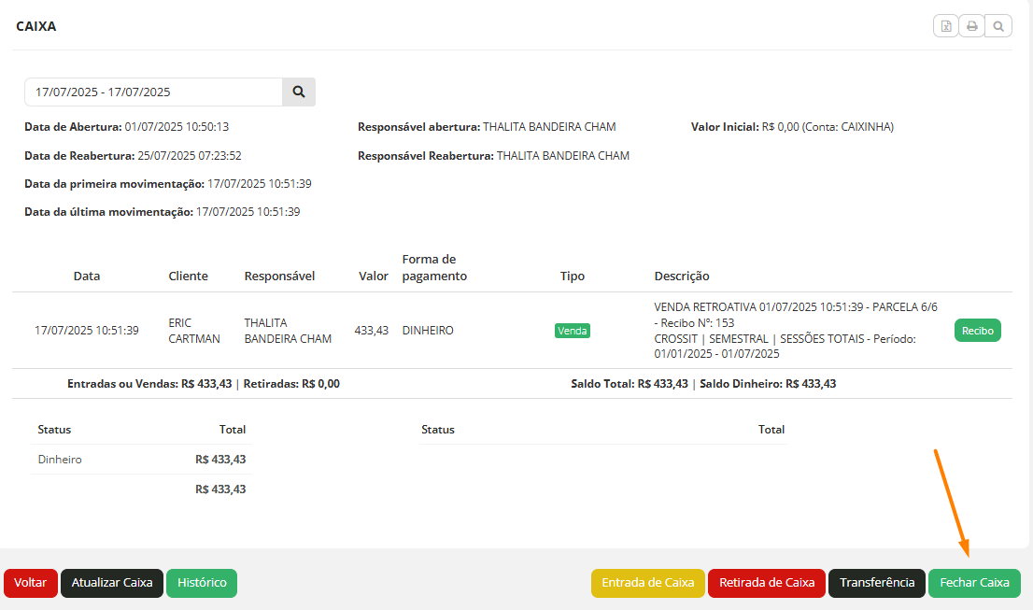Go back with Voltar button
Viewport: 1033px width, 610px height.
(x=30, y=583)
